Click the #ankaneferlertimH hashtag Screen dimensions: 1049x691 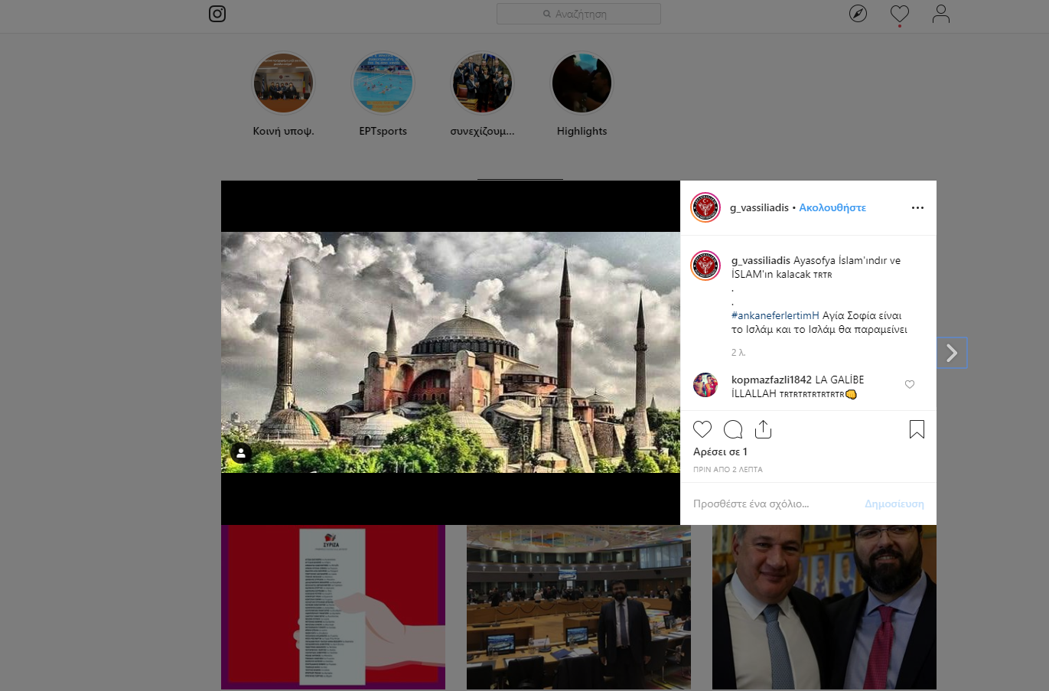(x=775, y=315)
